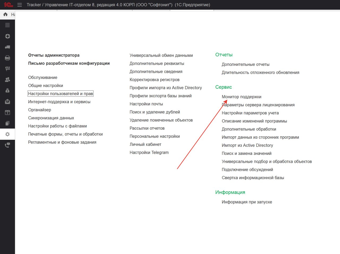Open Дополнительные отчеты
Screen dimensions: 340x254
pyautogui.click(x=245, y=64)
